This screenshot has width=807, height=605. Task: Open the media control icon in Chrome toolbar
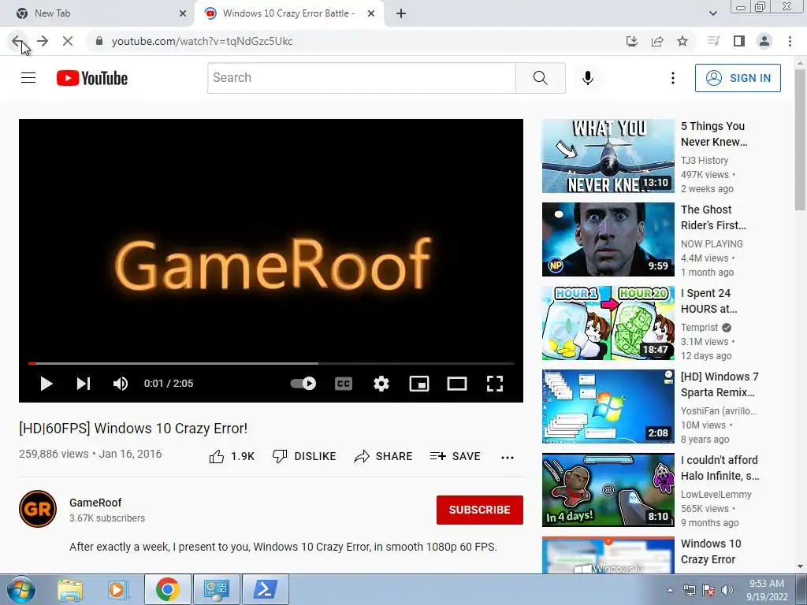(713, 41)
